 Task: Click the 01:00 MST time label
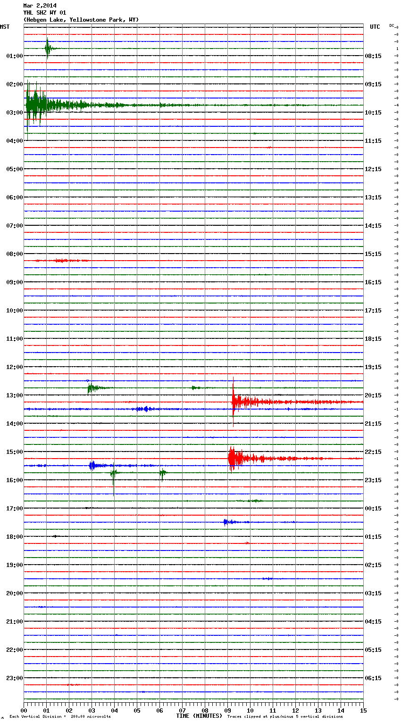[x=15, y=56]
